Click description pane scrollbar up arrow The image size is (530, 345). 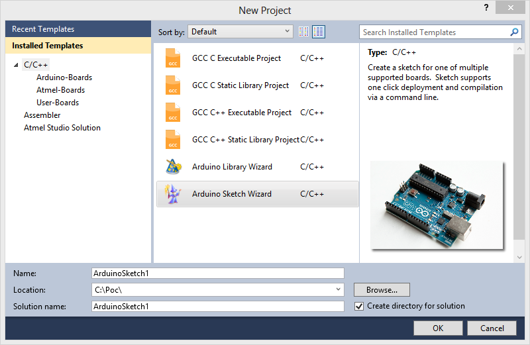[519, 49]
